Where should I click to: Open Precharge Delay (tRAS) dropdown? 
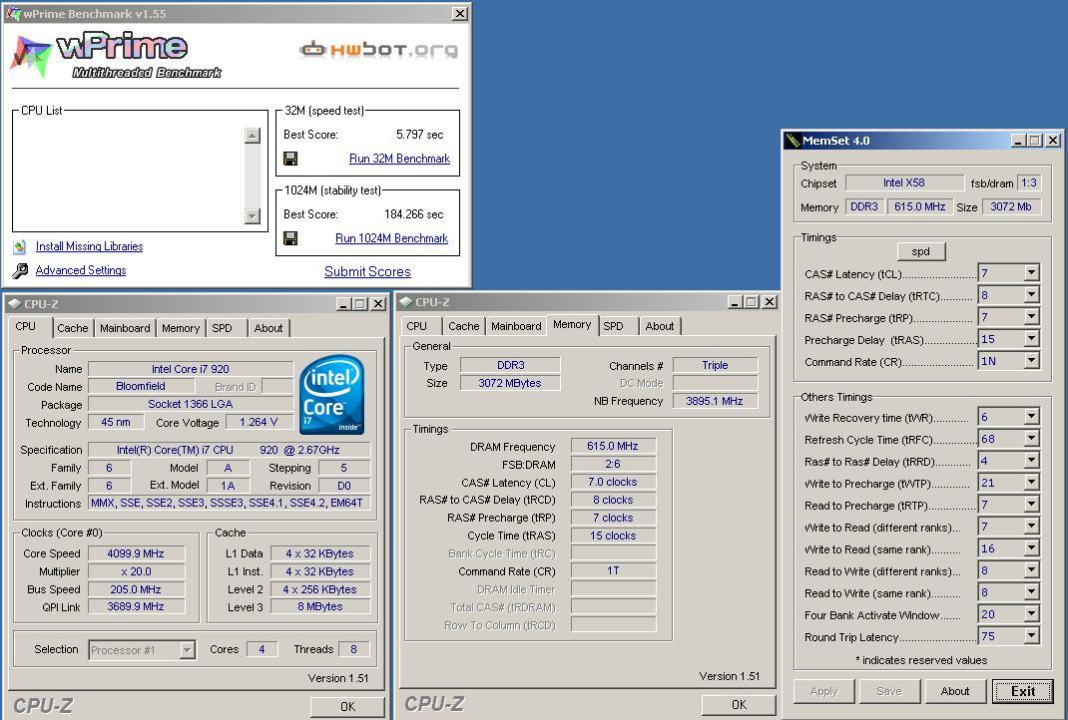pyautogui.click(x=1031, y=339)
